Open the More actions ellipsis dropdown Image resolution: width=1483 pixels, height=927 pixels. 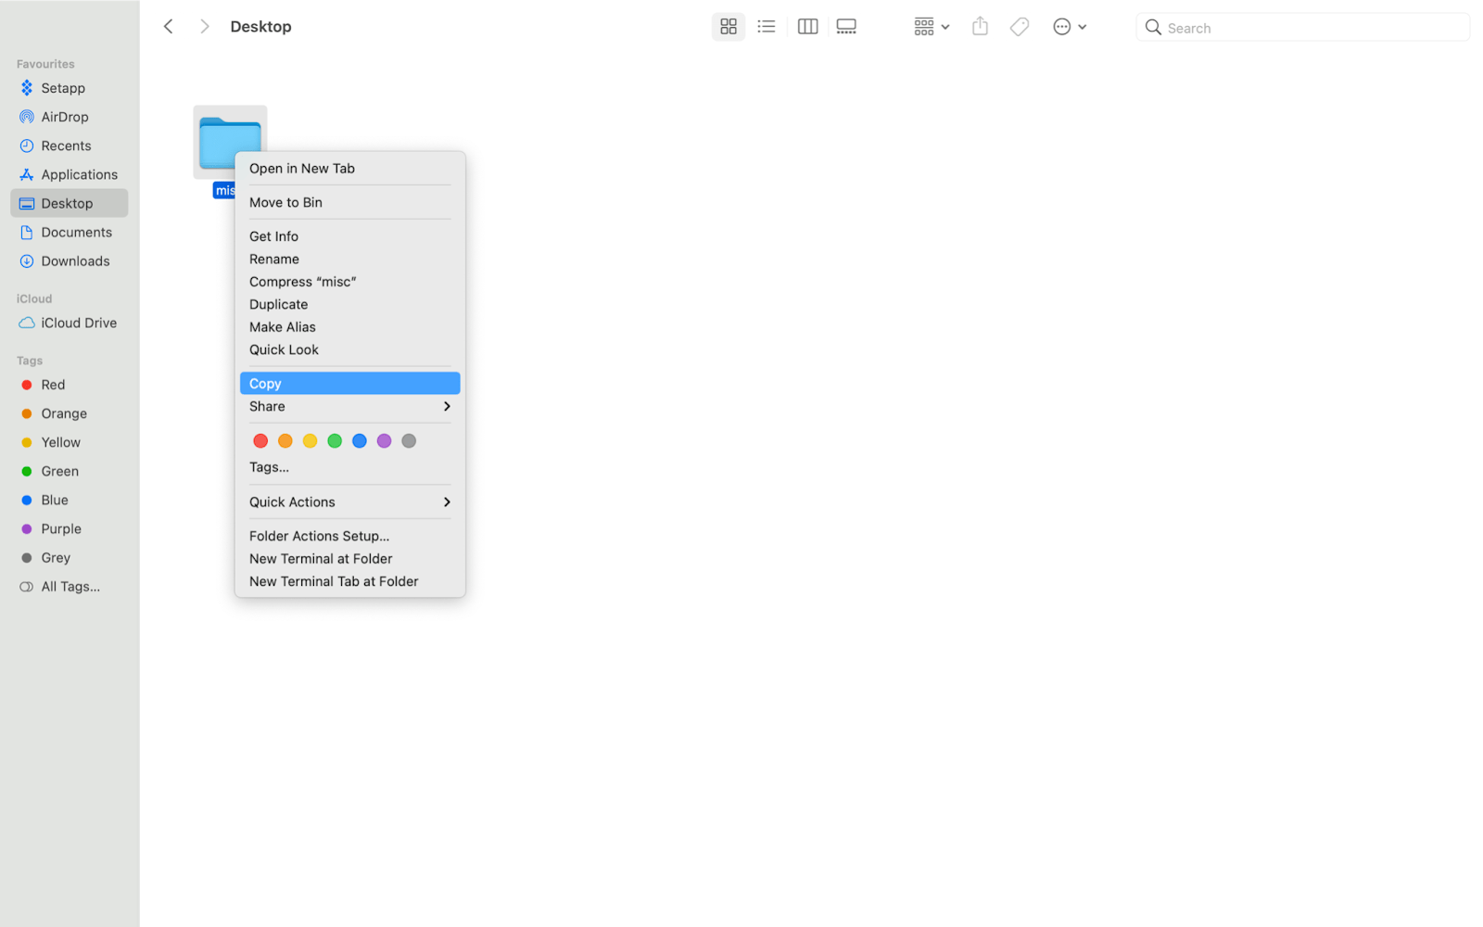[x=1068, y=26]
